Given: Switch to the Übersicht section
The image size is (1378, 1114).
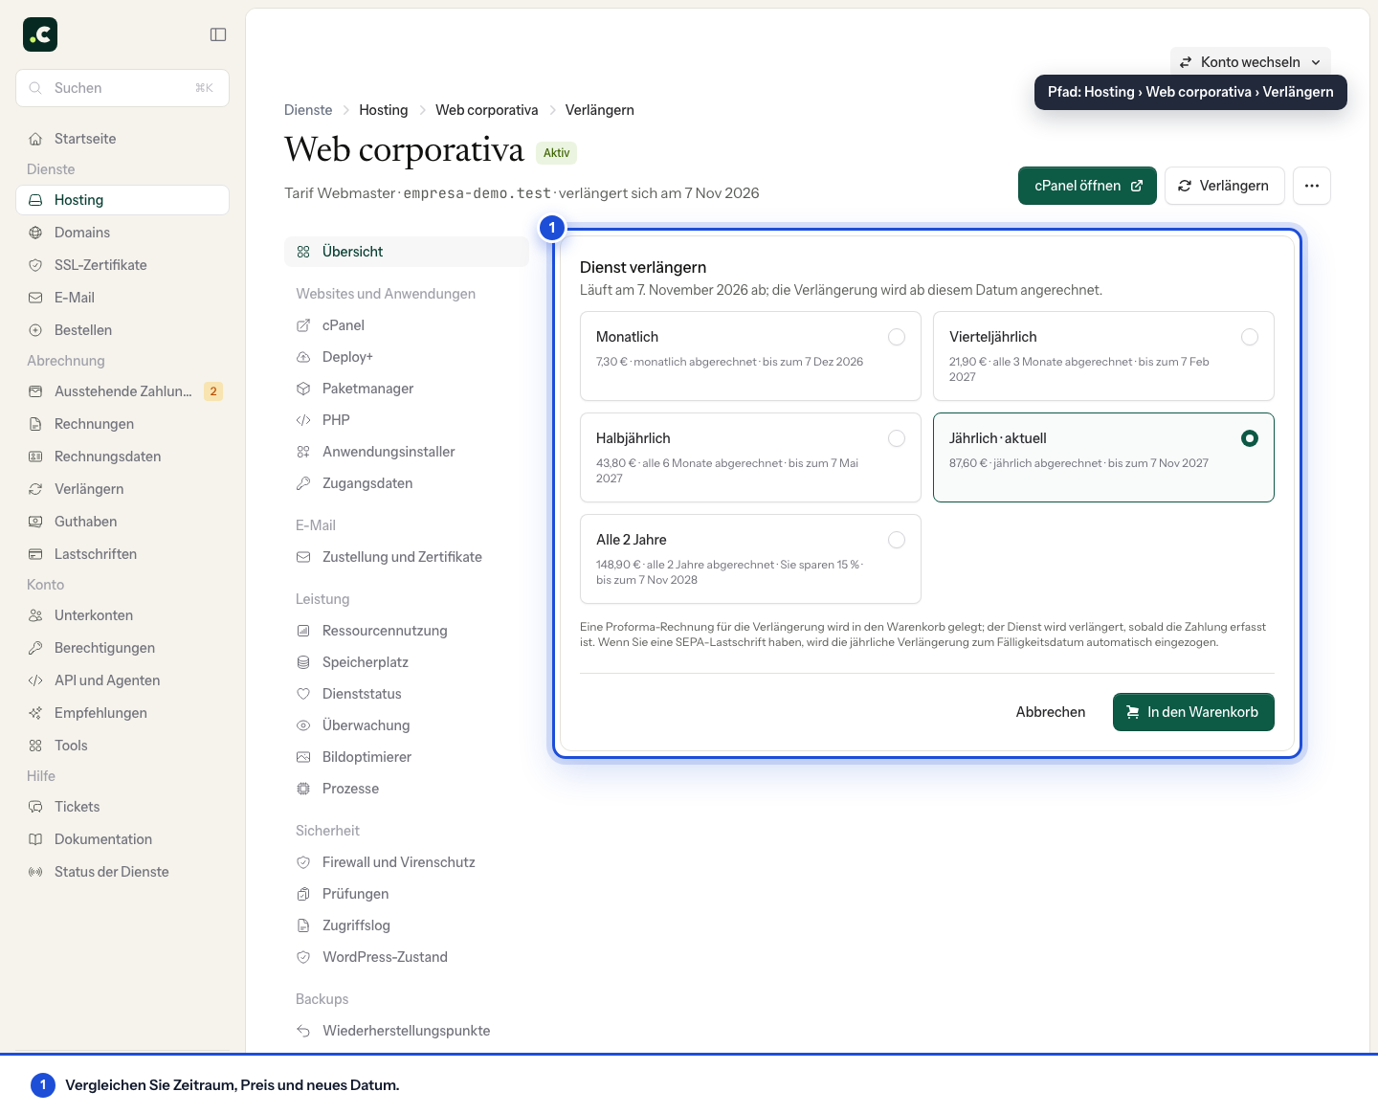Looking at the screenshot, I should pyautogui.click(x=407, y=252).
